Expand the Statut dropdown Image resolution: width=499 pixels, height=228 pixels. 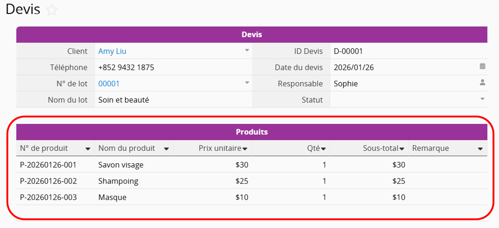coord(482,99)
